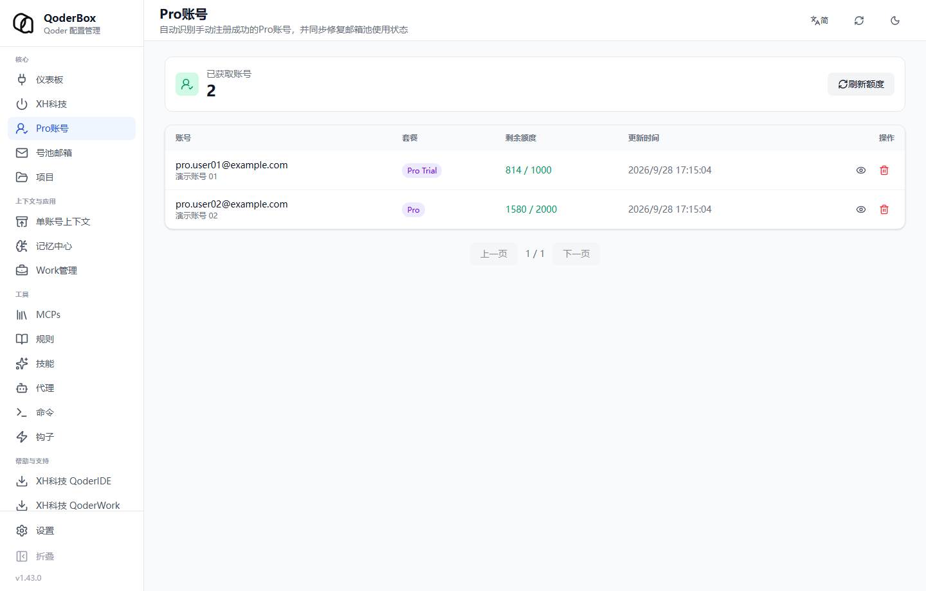Image resolution: width=926 pixels, height=591 pixels.
Task: Click the MCPs library icon
Action: (22, 315)
